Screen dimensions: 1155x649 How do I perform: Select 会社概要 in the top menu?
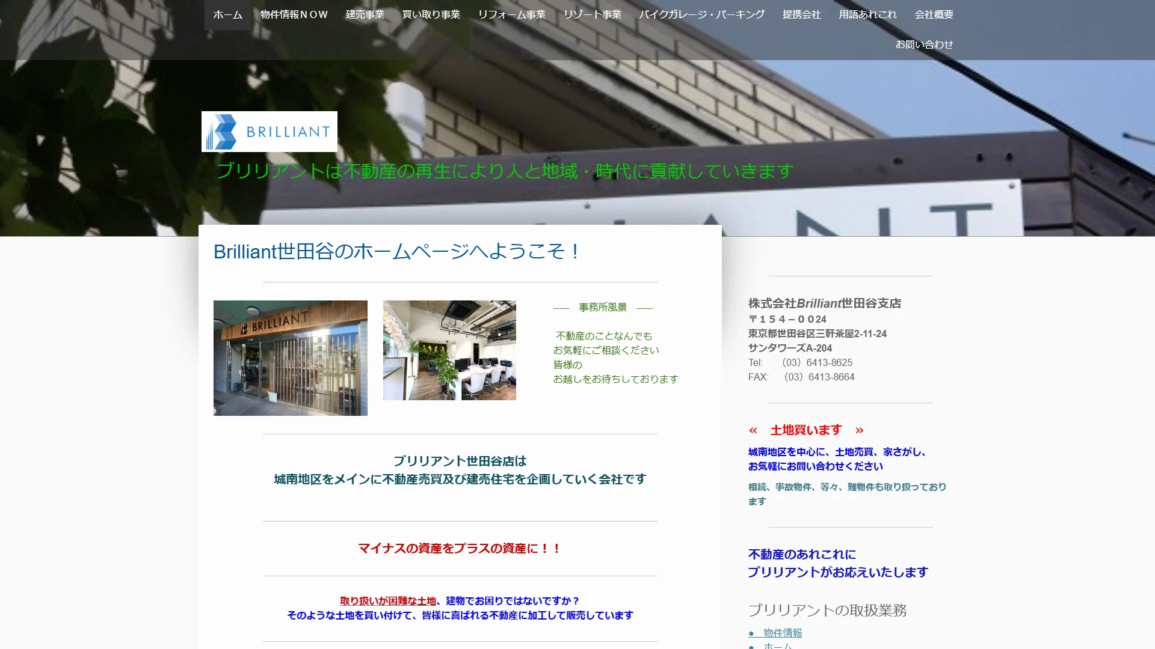(934, 14)
